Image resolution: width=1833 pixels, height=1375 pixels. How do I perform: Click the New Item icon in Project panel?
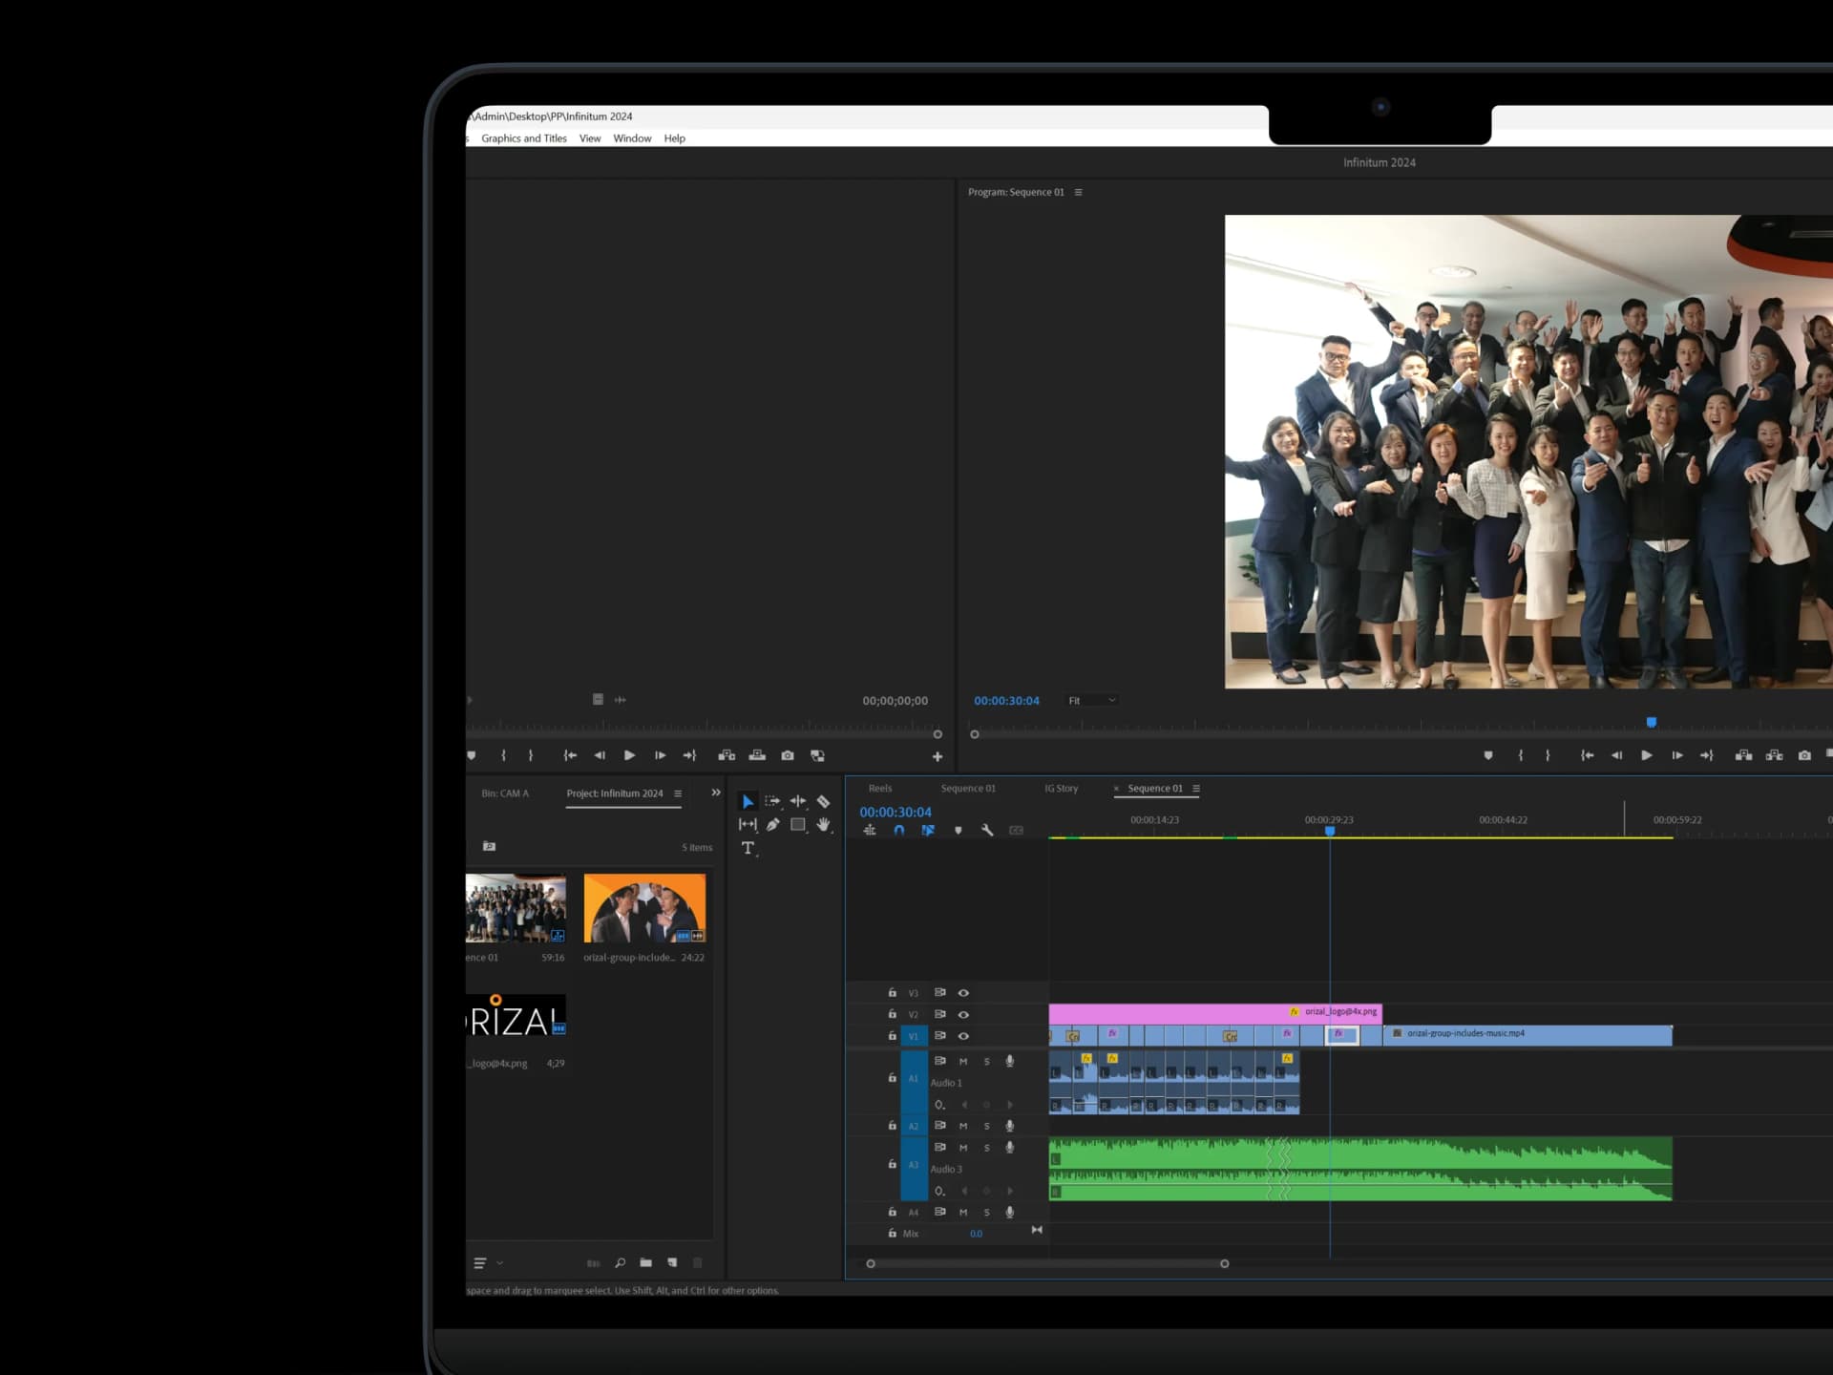tap(672, 1262)
